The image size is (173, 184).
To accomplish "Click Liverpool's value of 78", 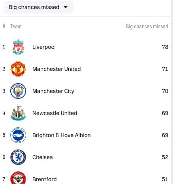I will point(165,47).
